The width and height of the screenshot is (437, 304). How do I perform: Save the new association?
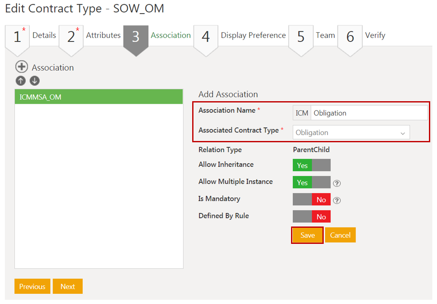(x=308, y=235)
